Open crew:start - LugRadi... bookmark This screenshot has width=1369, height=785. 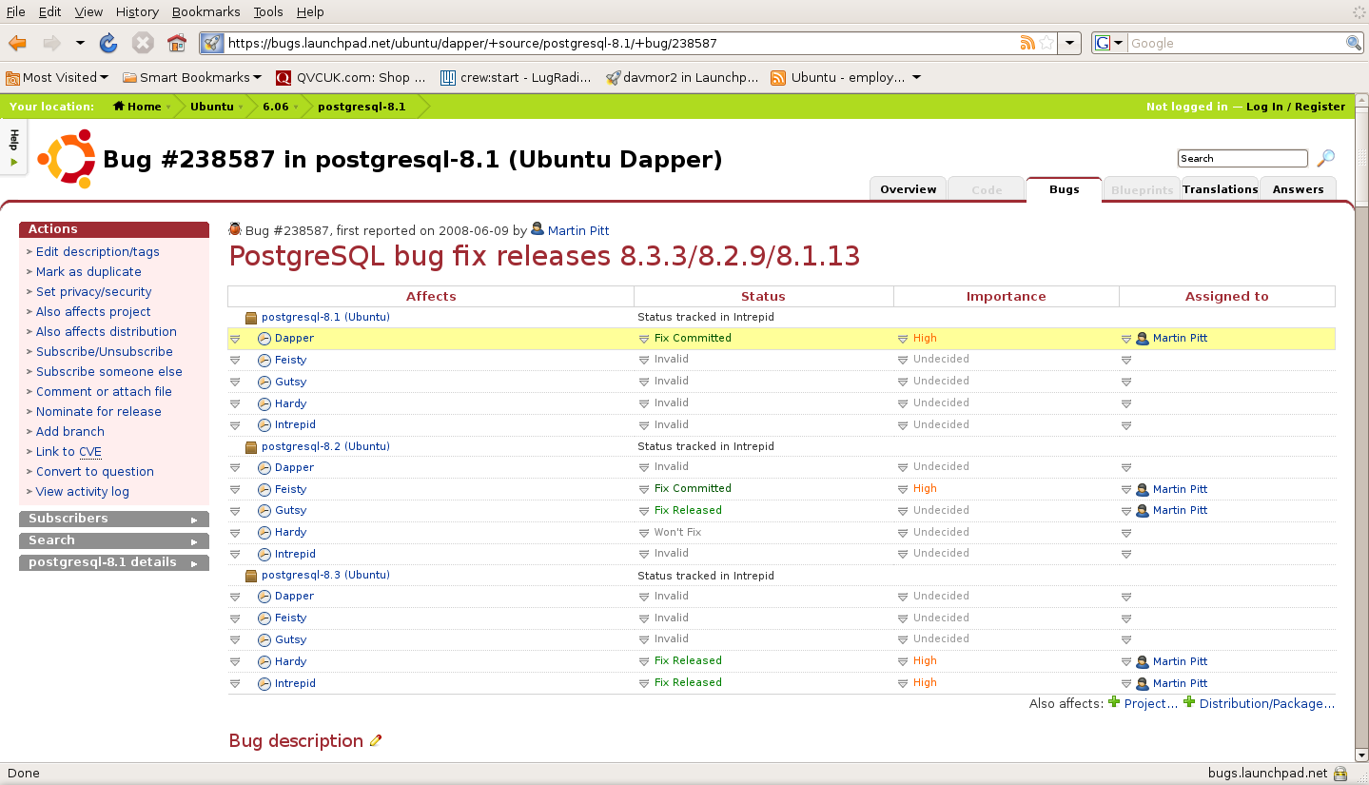click(517, 78)
